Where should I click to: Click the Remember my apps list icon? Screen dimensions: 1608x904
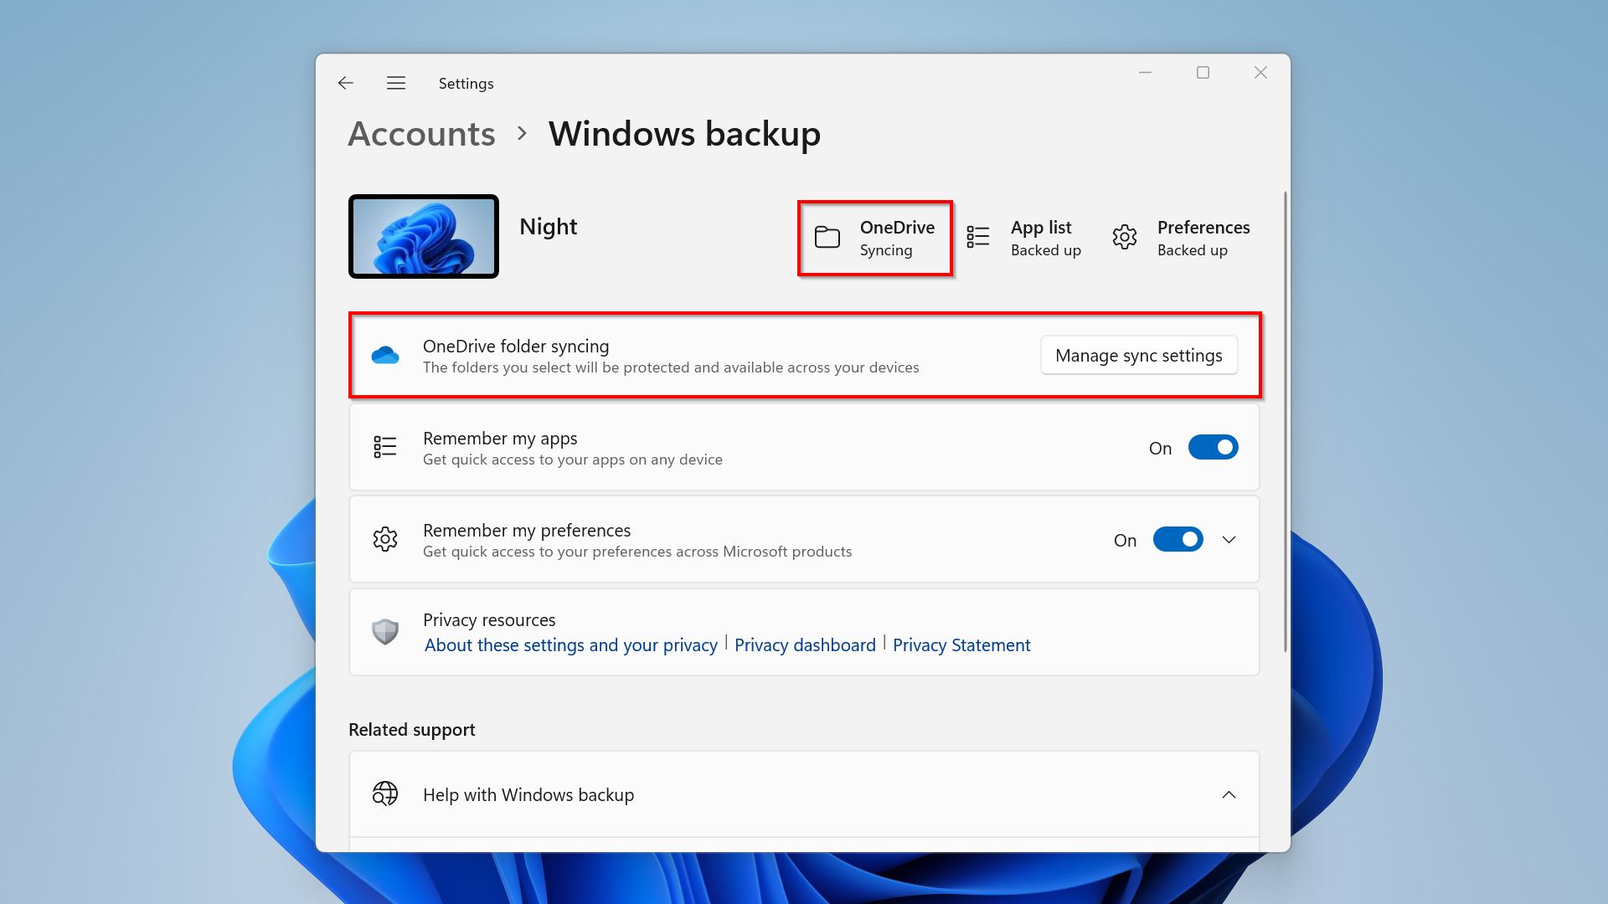[385, 447]
